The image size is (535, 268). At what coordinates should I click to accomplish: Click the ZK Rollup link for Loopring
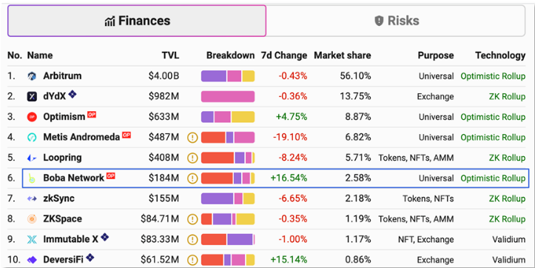point(507,158)
